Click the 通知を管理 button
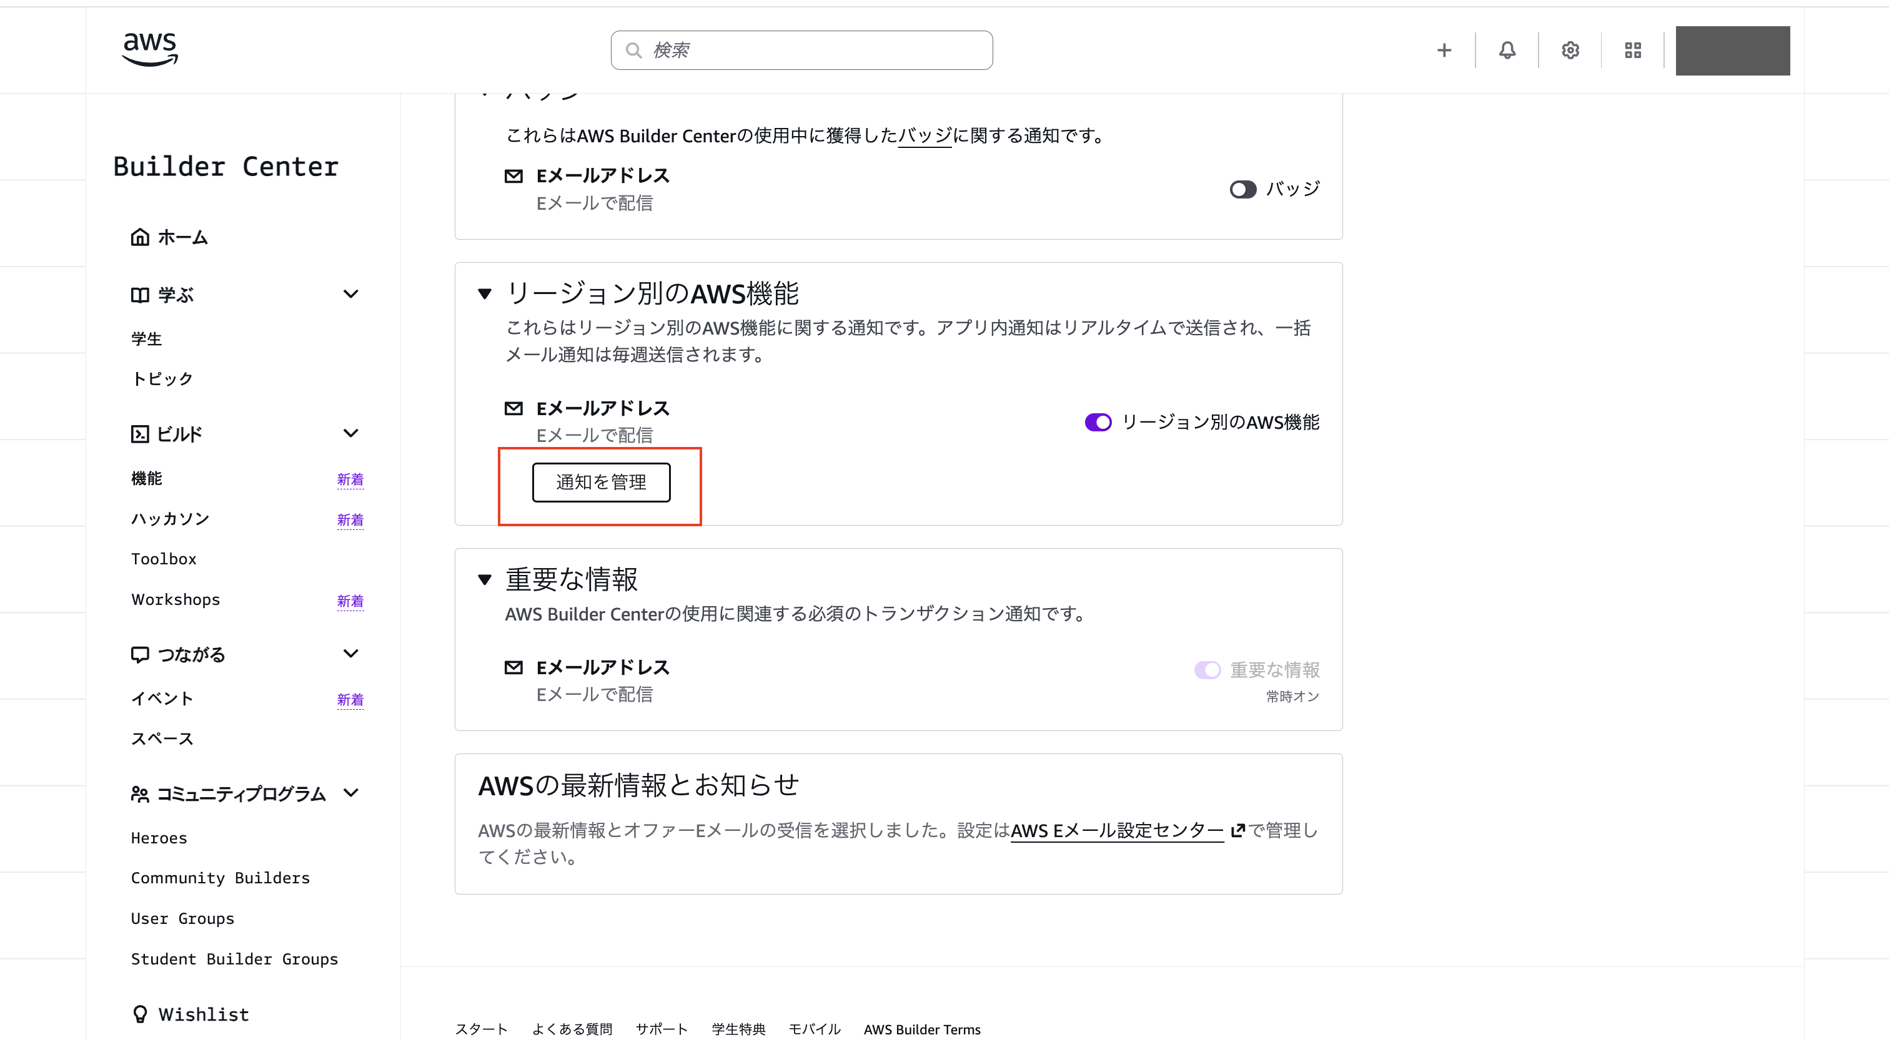Image resolution: width=1889 pixels, height=1040 pixels. click(x=600, y=483)
